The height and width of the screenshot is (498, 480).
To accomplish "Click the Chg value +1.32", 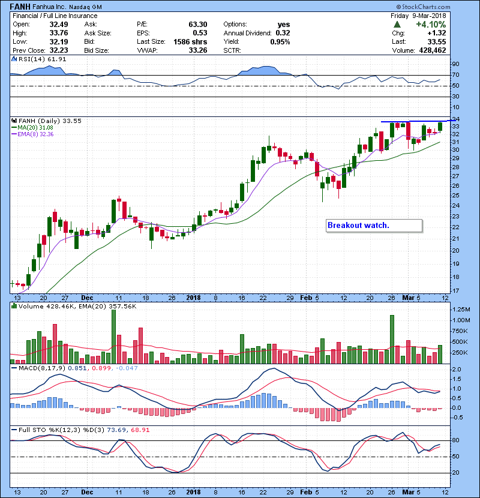I will (x=436, y=33).
